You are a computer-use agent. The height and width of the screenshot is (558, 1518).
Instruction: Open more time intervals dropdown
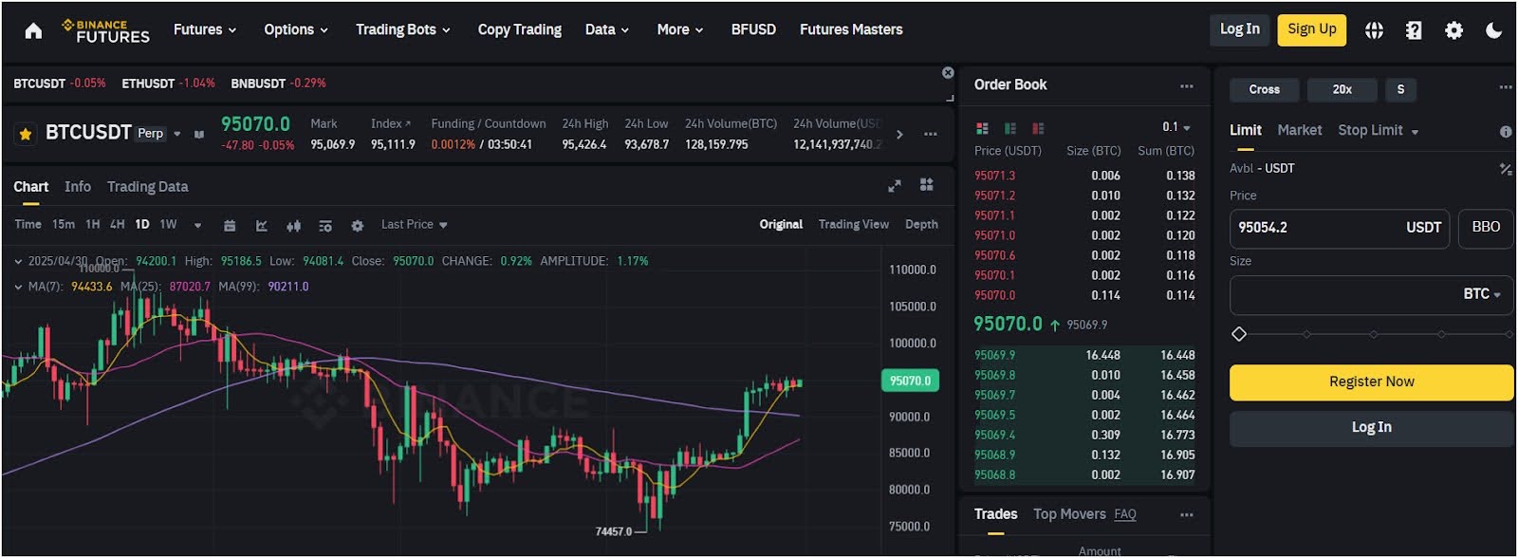click(x=197, y=226)
